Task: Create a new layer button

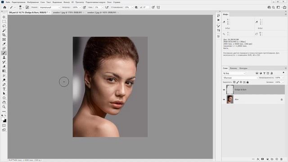Action: coord(277,159)
